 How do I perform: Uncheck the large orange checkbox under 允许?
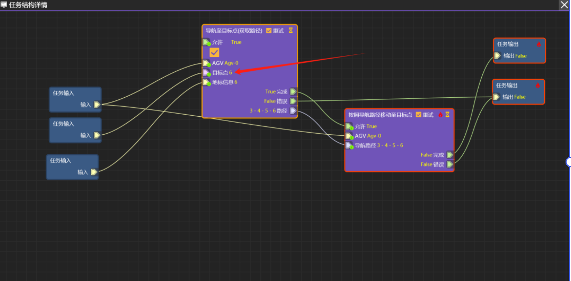coord(214,52)
